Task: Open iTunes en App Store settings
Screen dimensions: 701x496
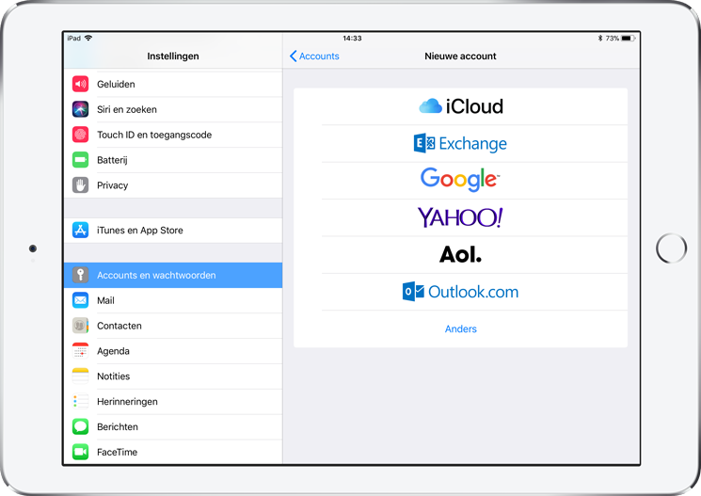Action: 173,231
